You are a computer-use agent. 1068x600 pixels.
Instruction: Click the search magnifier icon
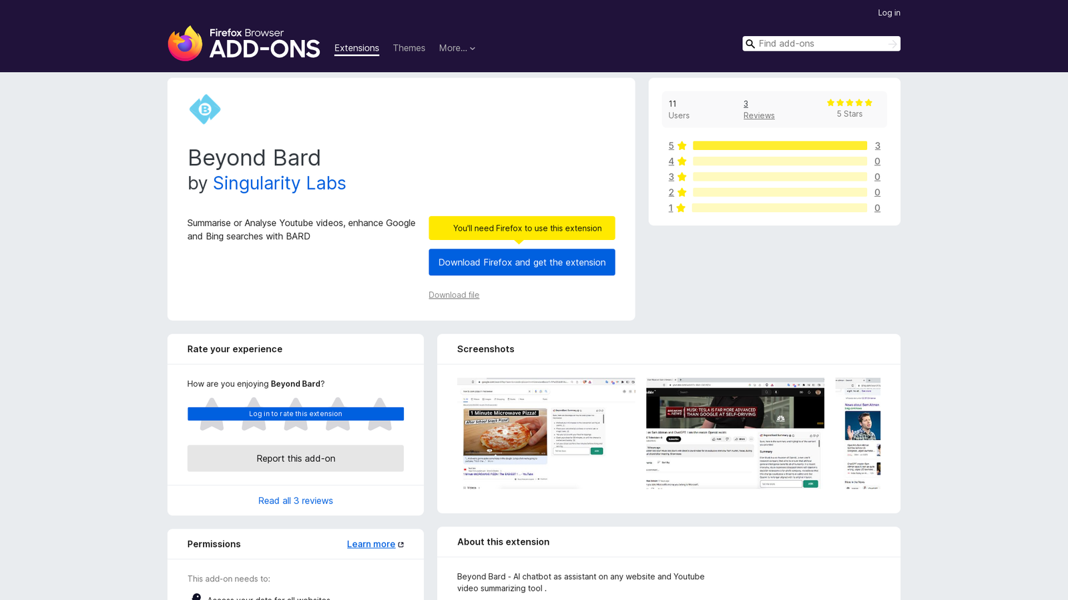(750, 44)
